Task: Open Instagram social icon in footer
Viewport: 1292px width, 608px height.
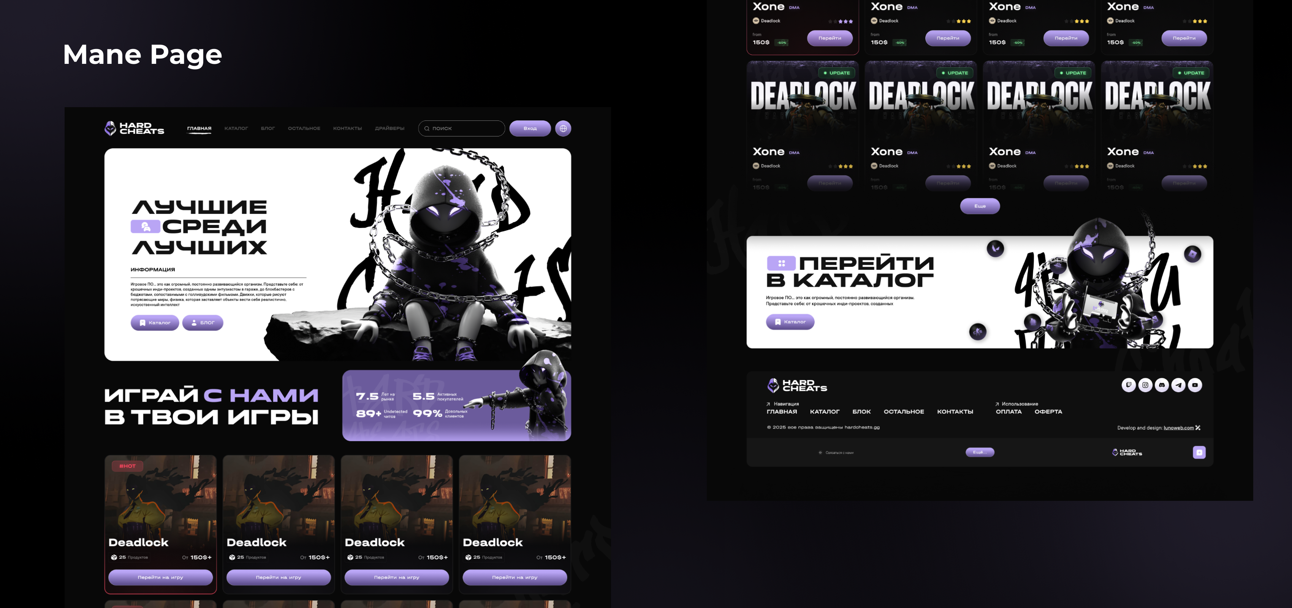Action: click(x=1145, y=385)
